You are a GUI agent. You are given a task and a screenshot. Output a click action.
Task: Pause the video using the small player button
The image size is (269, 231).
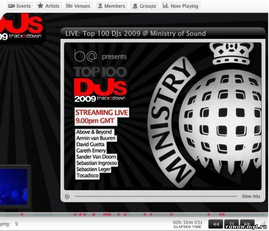tap(67, 196)
